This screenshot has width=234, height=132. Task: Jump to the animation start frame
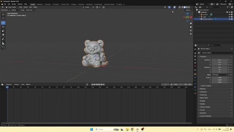click(x=92, y=85)
